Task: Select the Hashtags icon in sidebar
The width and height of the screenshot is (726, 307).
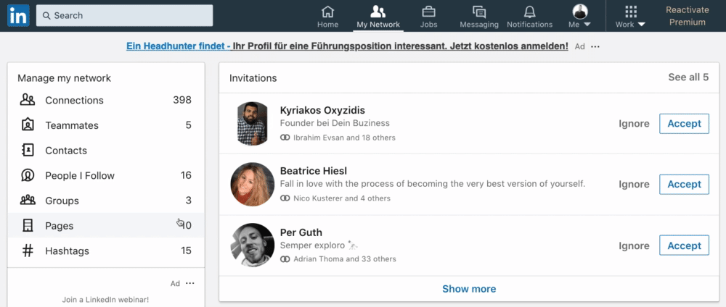Action: point(28,251)
